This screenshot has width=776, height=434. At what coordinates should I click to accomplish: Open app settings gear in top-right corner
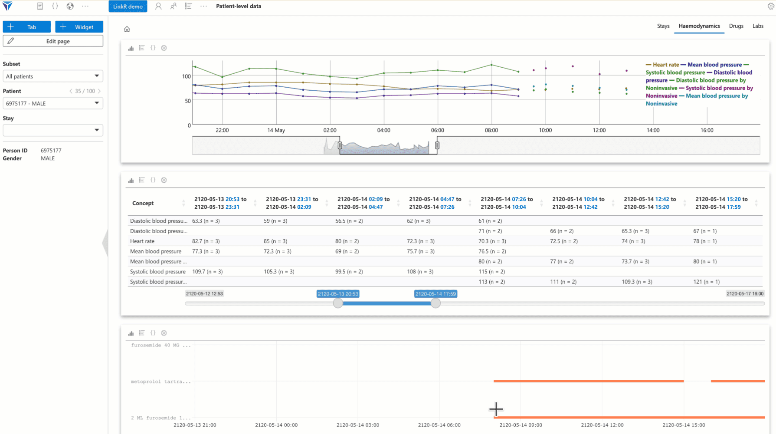click(x=771, y=6)
